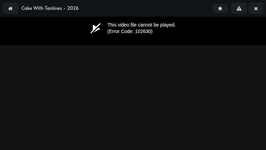Image resolution: width=266 pixels, height=150 pixels.
Task: Click the crossed-out play icon
Action: click(95, 28)
